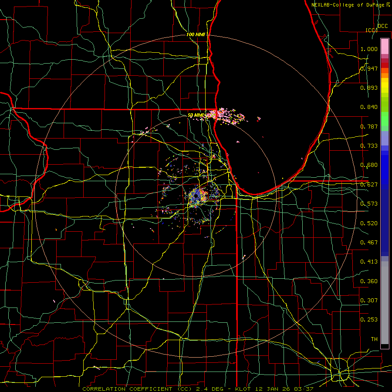Select the 0.840 scale value

point(369,107)
